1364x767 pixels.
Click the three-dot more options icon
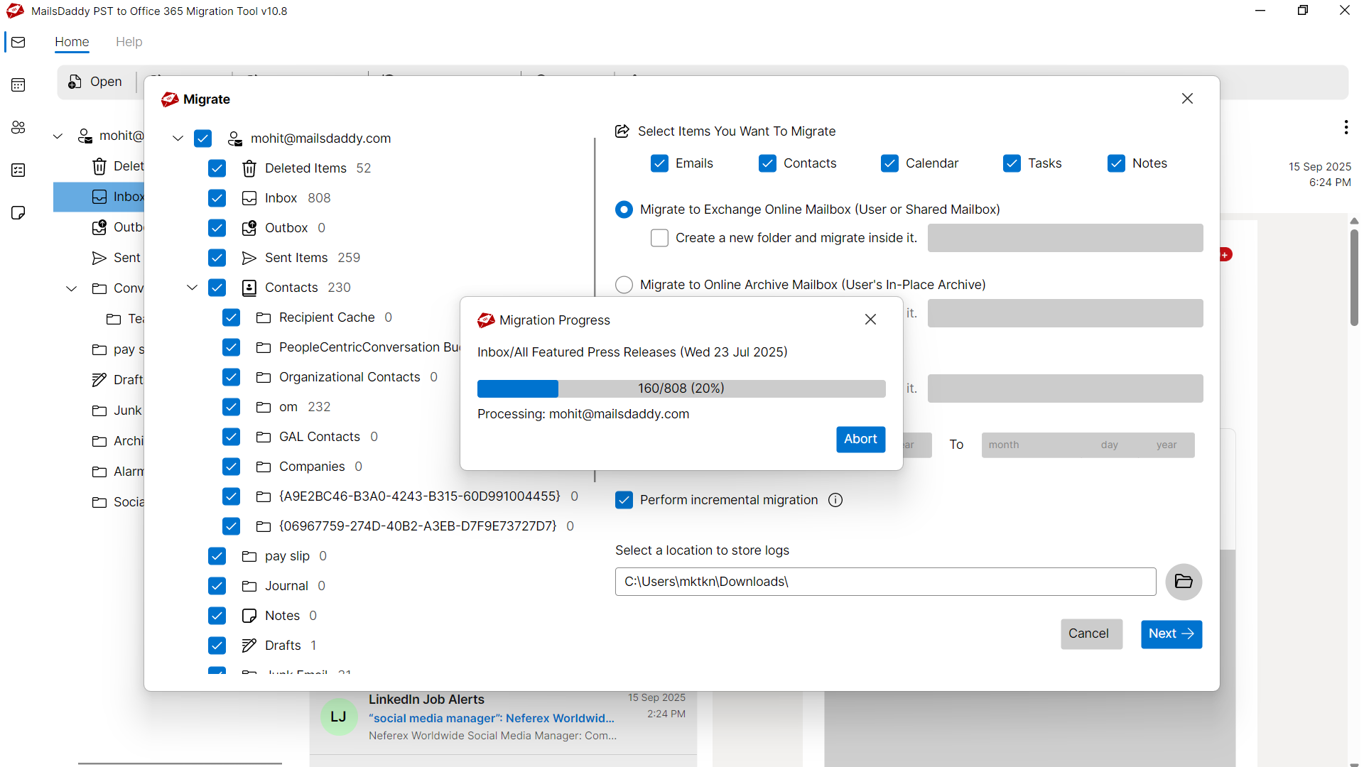[1346, 127]
